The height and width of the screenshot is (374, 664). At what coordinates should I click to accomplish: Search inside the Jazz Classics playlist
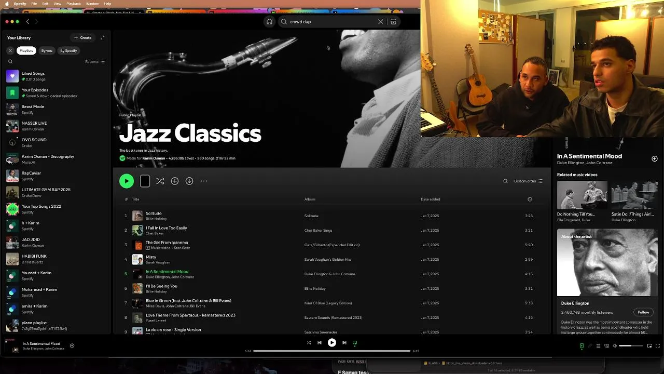505,181
